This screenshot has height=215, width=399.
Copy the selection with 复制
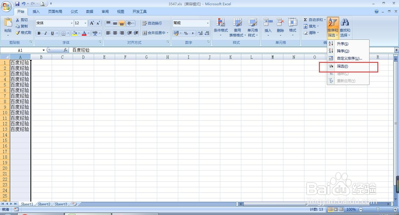(x=22, y=26)
